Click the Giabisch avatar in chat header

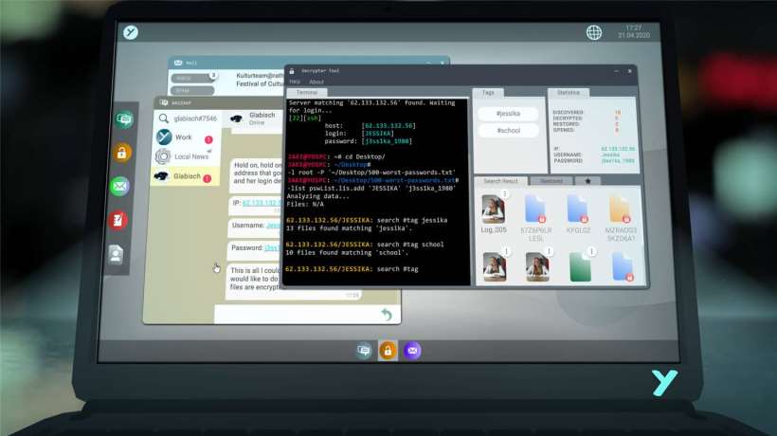[x=237, y=118]
